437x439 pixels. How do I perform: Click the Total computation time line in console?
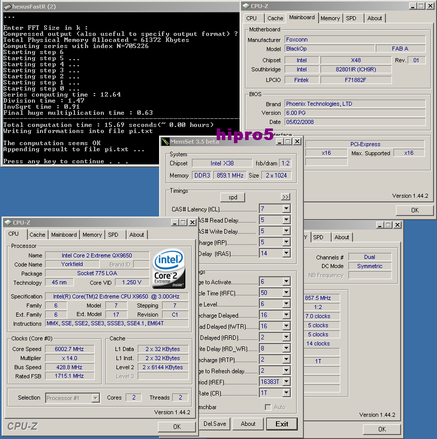point(108,125)
